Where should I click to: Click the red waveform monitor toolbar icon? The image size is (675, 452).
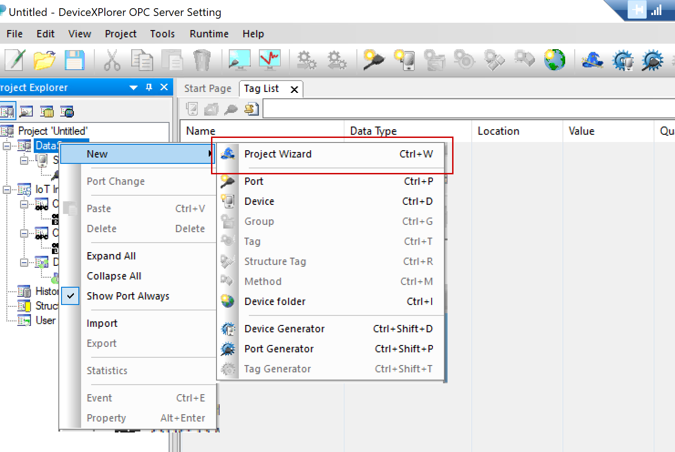(270, 60)
